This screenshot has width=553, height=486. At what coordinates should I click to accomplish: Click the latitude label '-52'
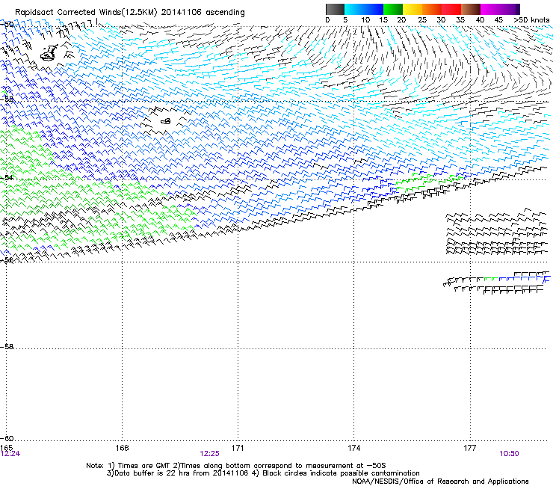7,99
